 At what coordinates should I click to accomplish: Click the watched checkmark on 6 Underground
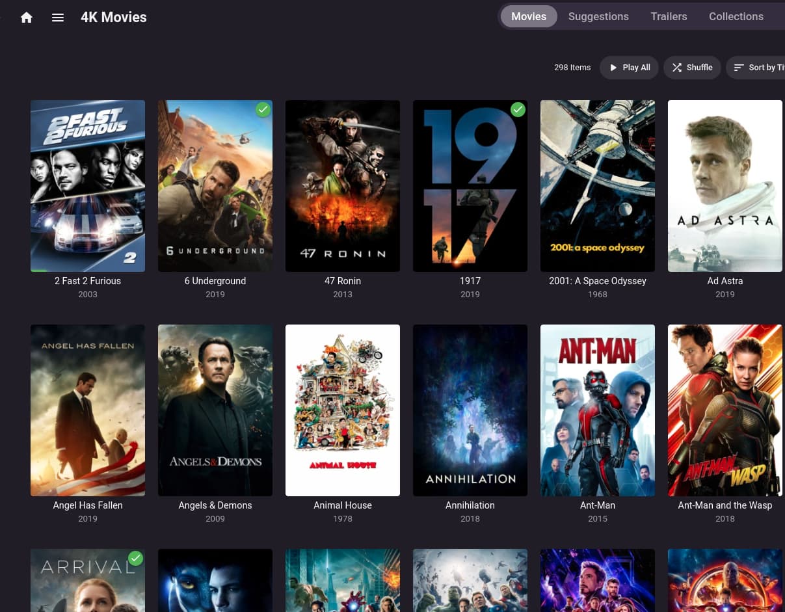(x=263, y=110)
